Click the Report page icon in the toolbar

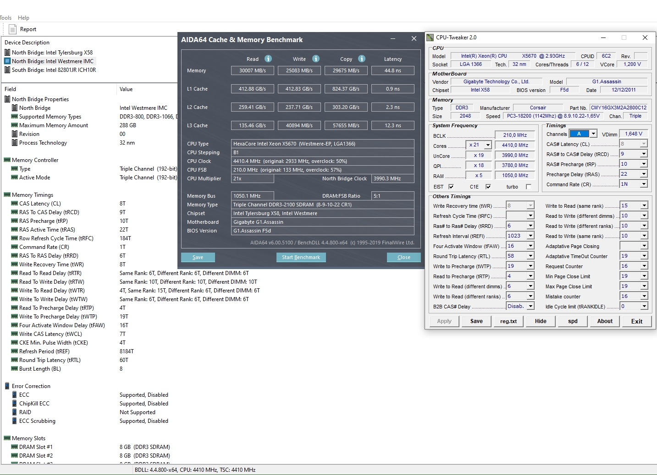12,29
